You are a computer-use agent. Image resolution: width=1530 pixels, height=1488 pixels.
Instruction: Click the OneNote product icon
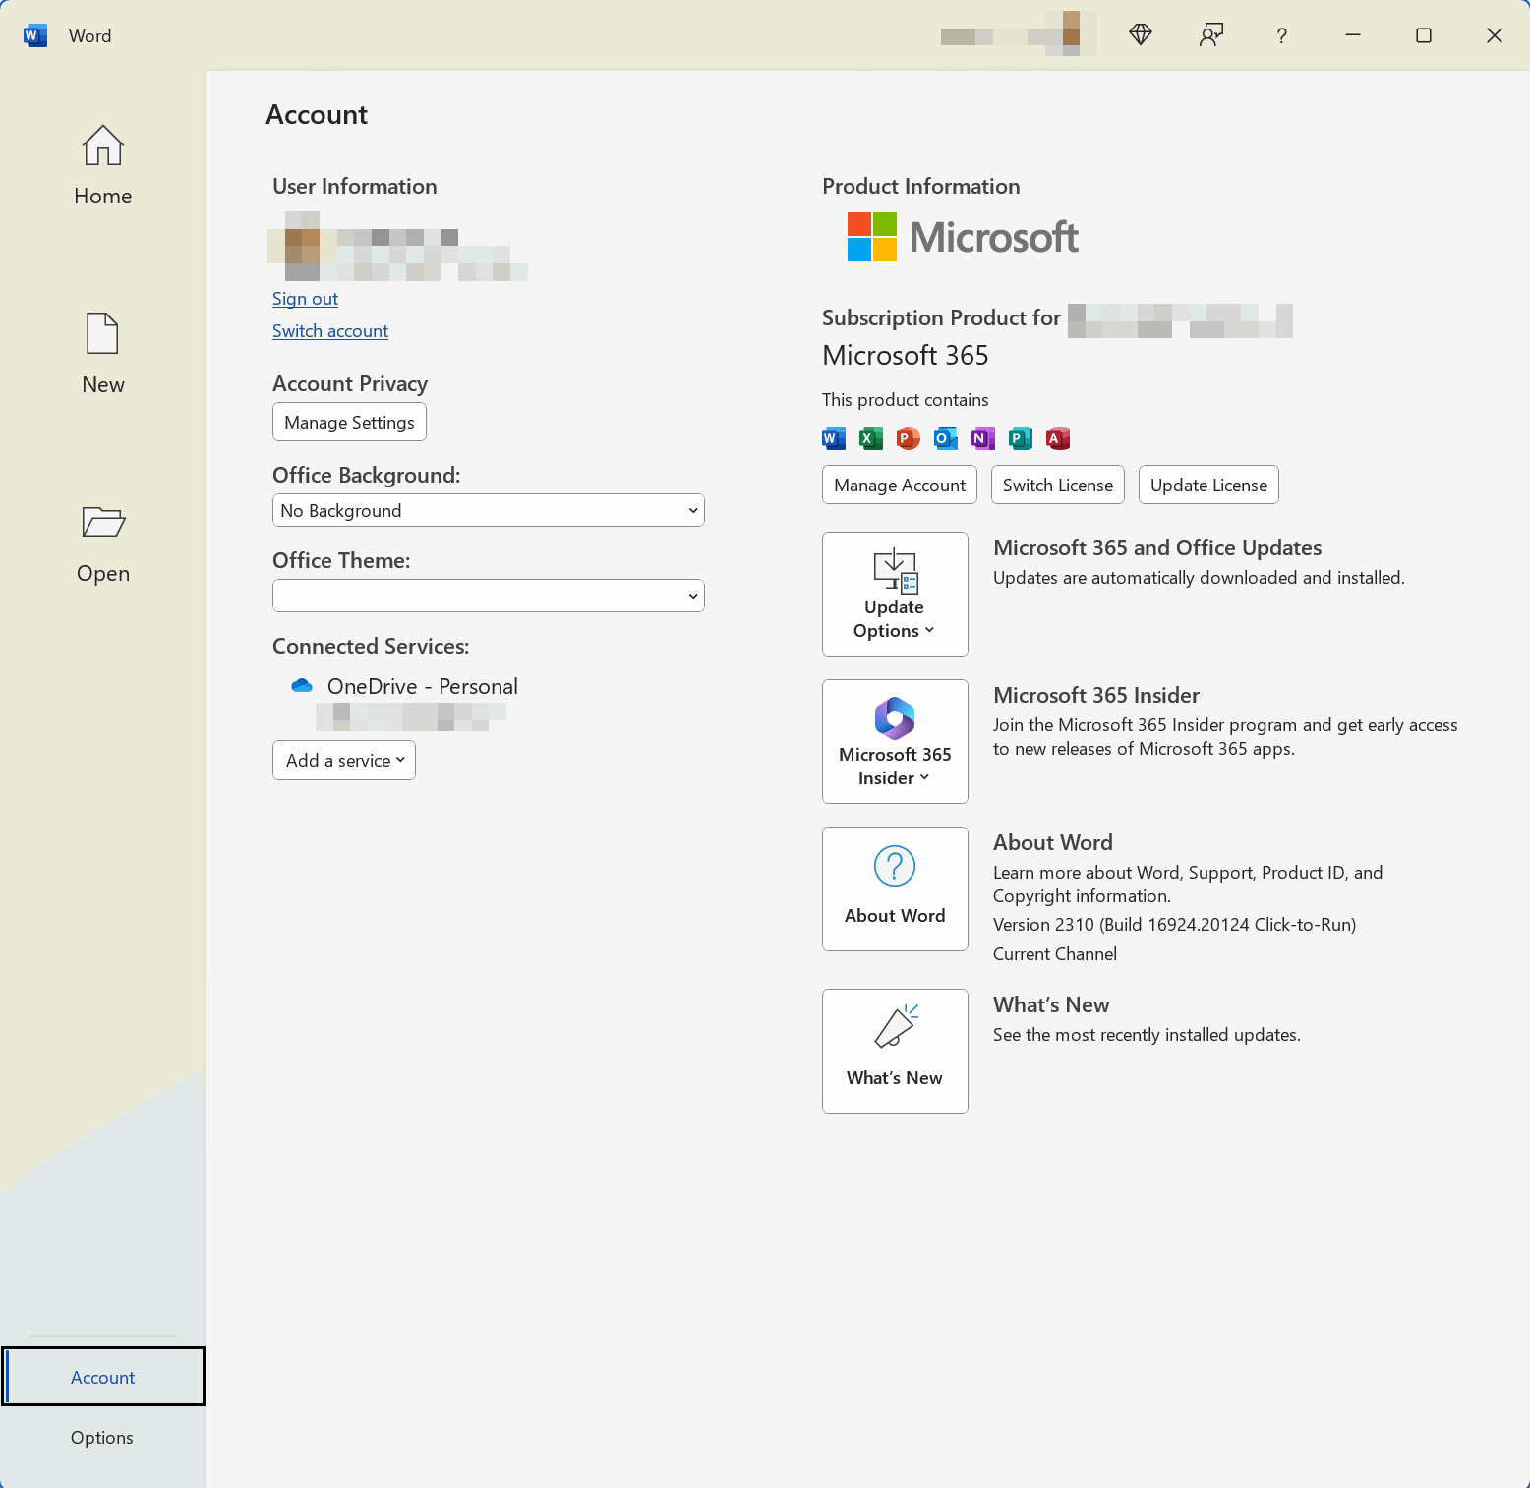point(983,438)
